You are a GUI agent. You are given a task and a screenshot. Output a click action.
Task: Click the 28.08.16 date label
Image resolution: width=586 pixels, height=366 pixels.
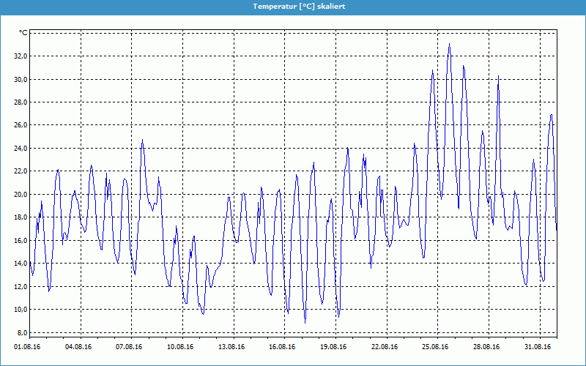coord(486,347)
